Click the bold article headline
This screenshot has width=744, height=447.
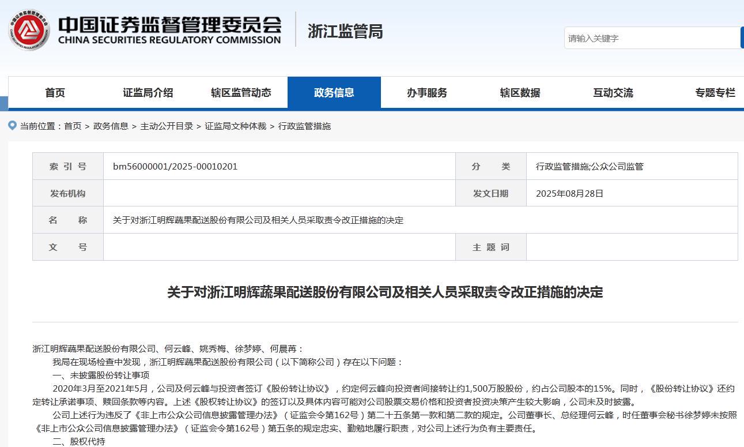click(x=385, y=292)
